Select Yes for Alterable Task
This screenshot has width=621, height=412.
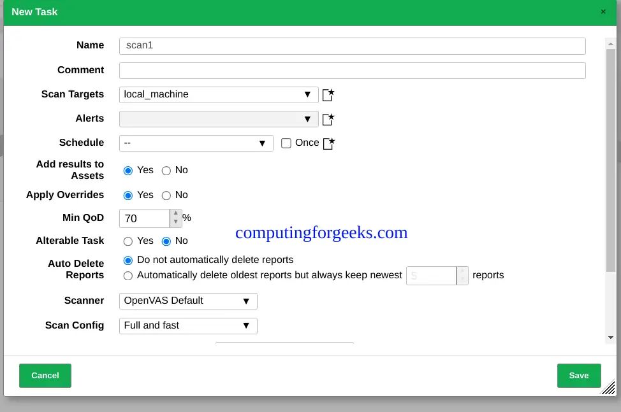(128, 241)
